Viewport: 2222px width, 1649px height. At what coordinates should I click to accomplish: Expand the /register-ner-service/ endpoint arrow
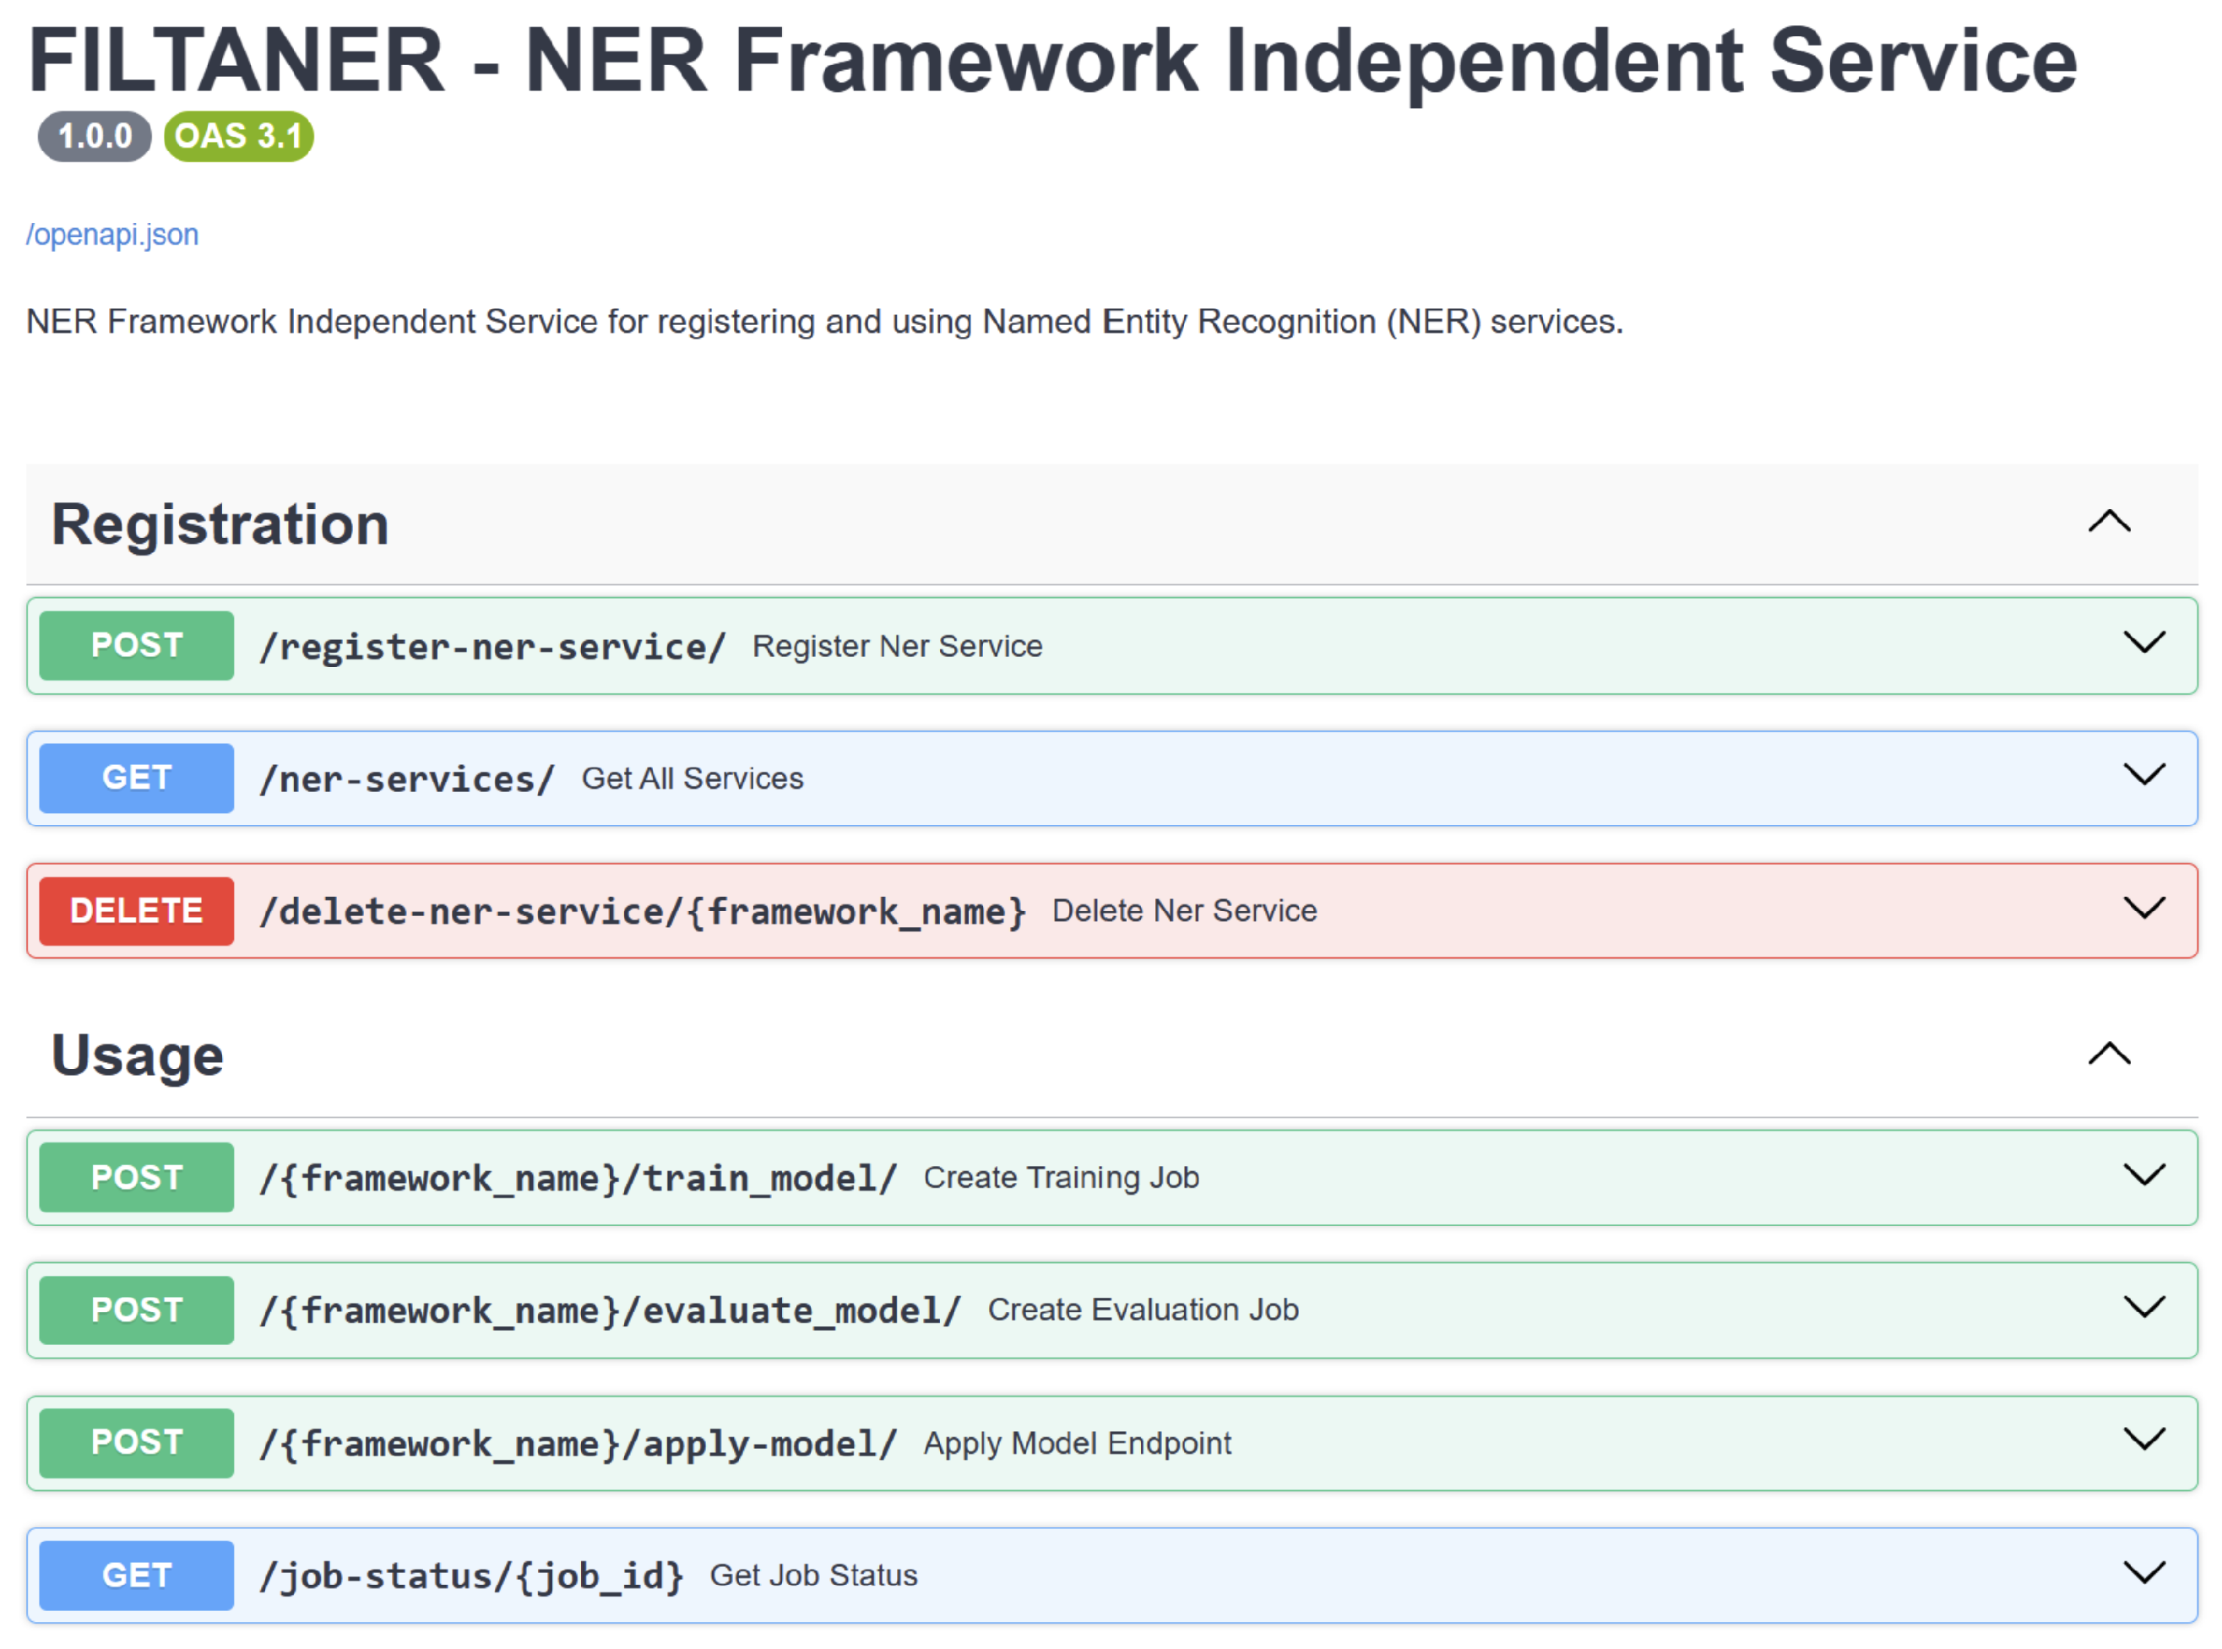coord(2143,643)
